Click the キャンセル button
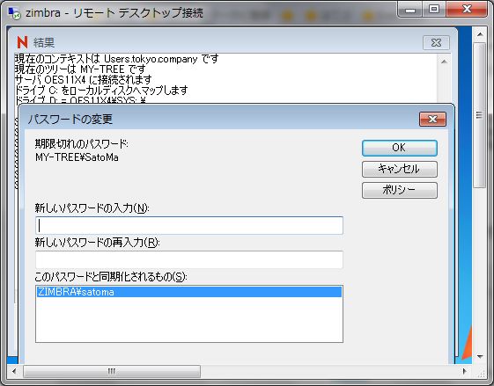 (400, 169)
